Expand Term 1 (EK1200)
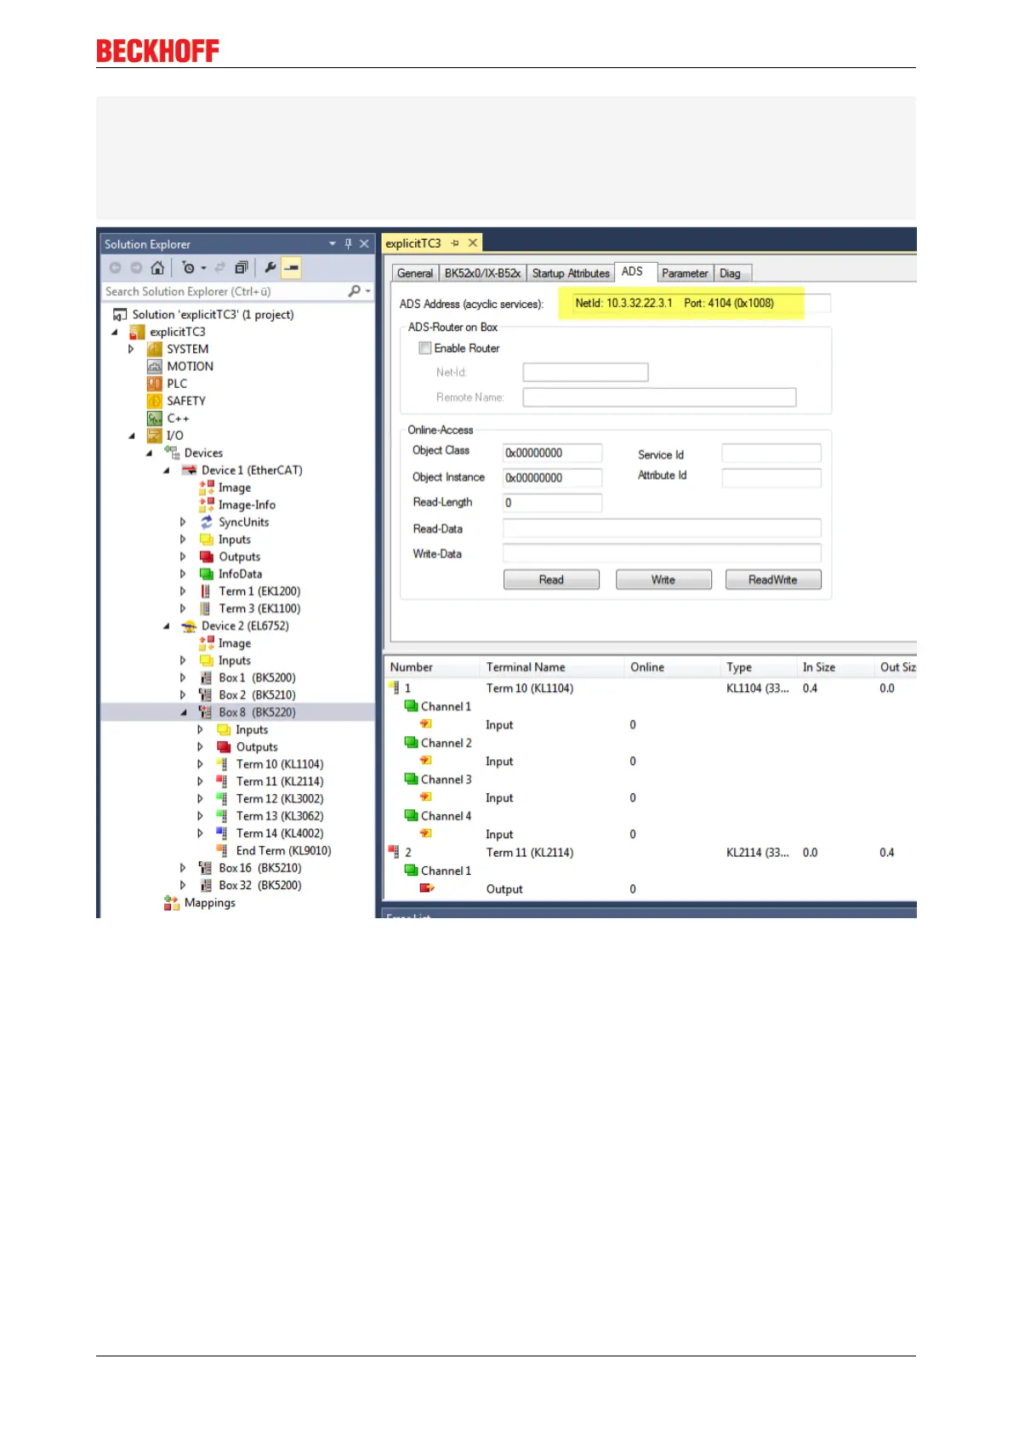 (183, 591)
